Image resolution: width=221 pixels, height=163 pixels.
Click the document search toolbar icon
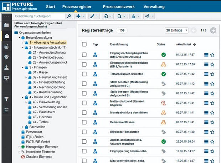pyautogui.click(x=106, y=16)
